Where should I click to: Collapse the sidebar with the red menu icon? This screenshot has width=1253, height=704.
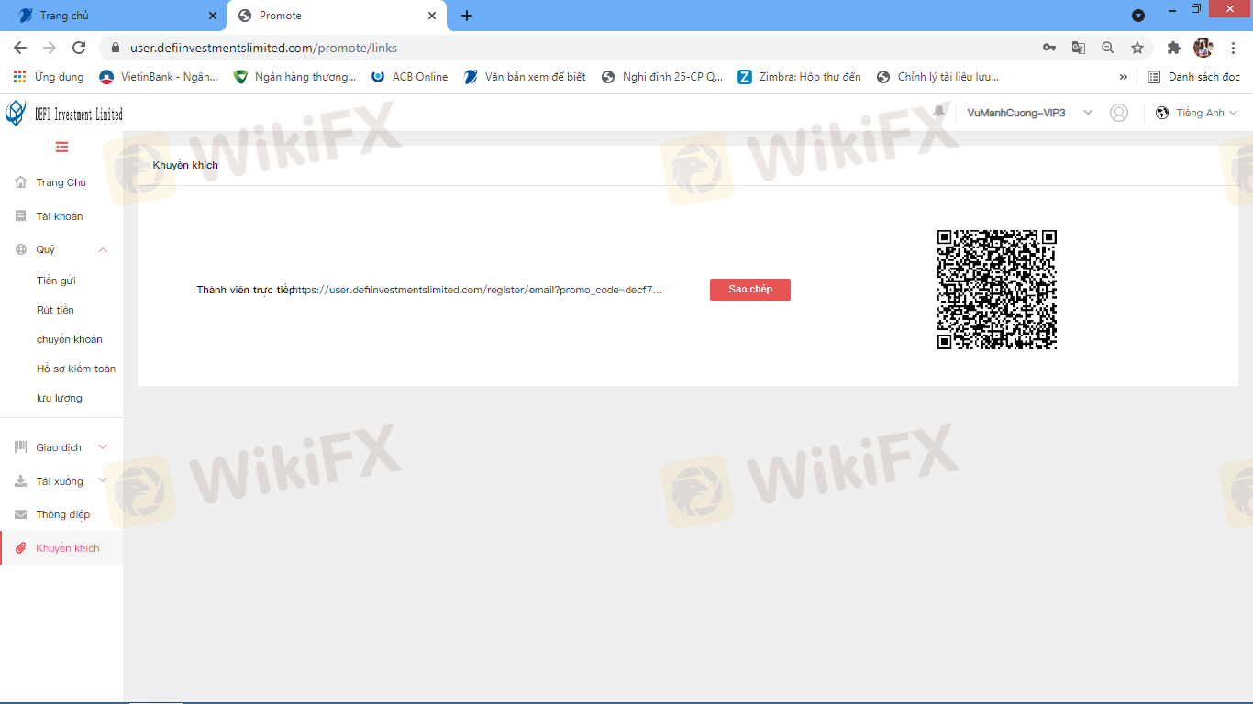pos(61,147)
